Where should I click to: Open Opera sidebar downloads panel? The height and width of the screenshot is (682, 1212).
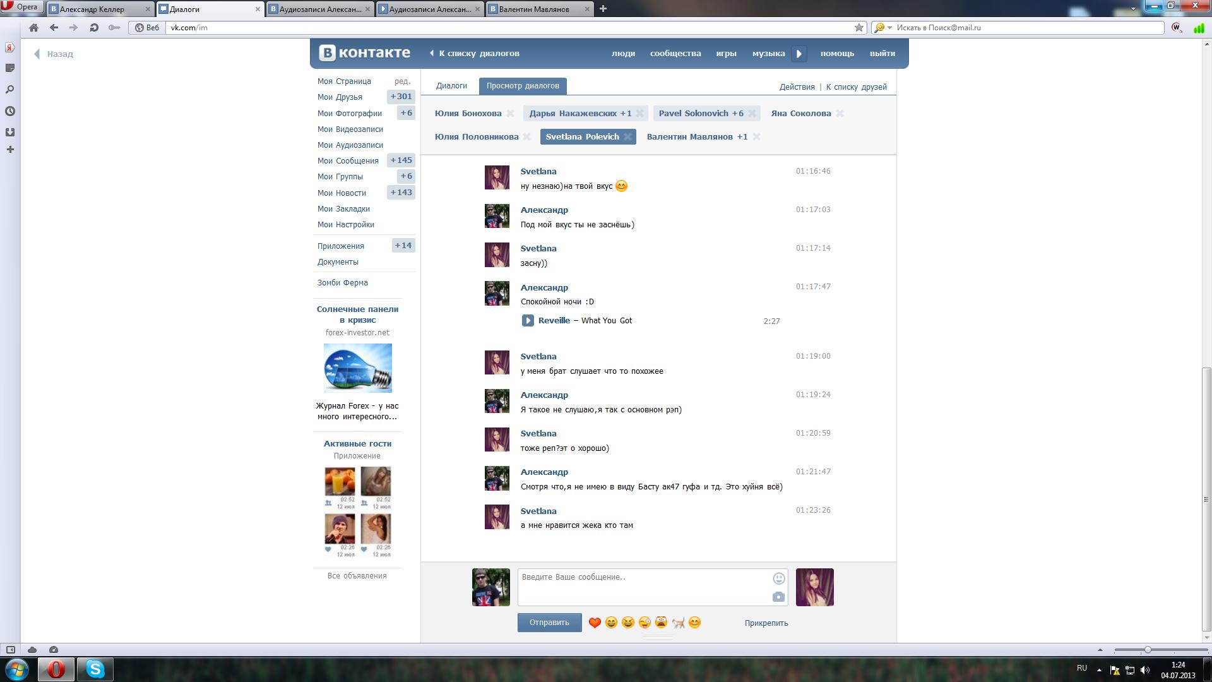click(10, 132)
